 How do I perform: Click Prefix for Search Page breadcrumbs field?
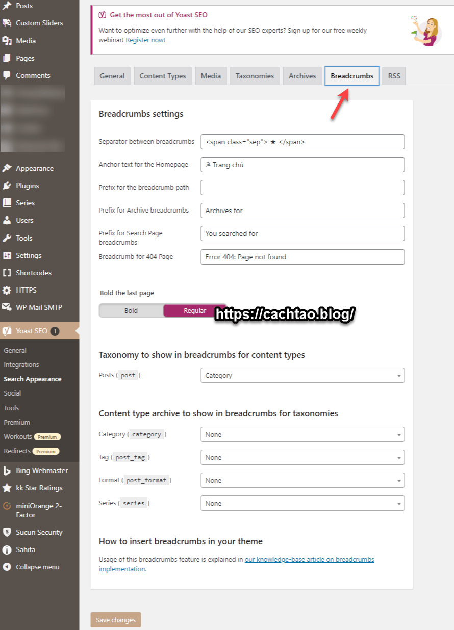point(302,233)
